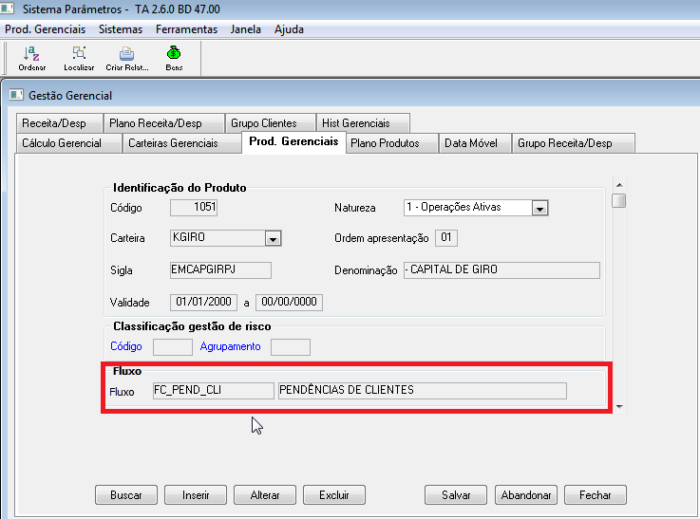Click the Buscar button
Screen dimensions: 700x519
(126, 495)
